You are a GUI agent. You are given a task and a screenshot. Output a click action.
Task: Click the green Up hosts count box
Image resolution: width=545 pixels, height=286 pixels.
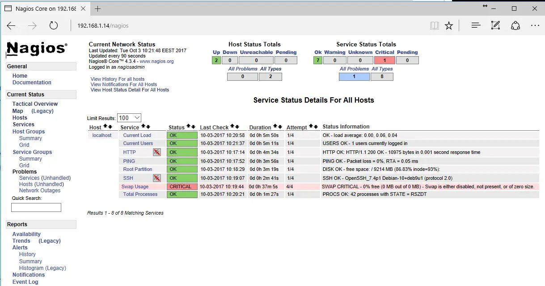(x=216, y=60)
